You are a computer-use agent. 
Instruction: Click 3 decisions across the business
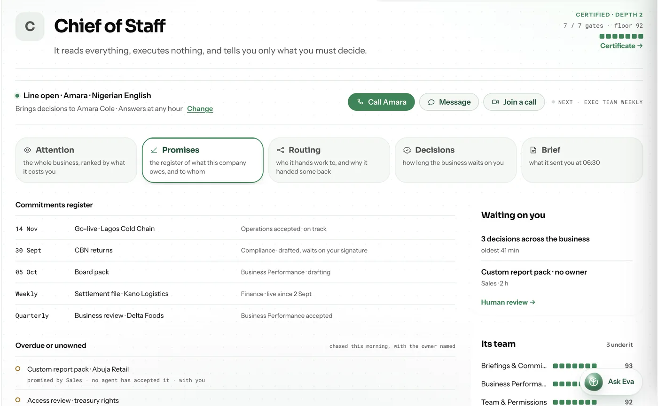pos(535,239)
